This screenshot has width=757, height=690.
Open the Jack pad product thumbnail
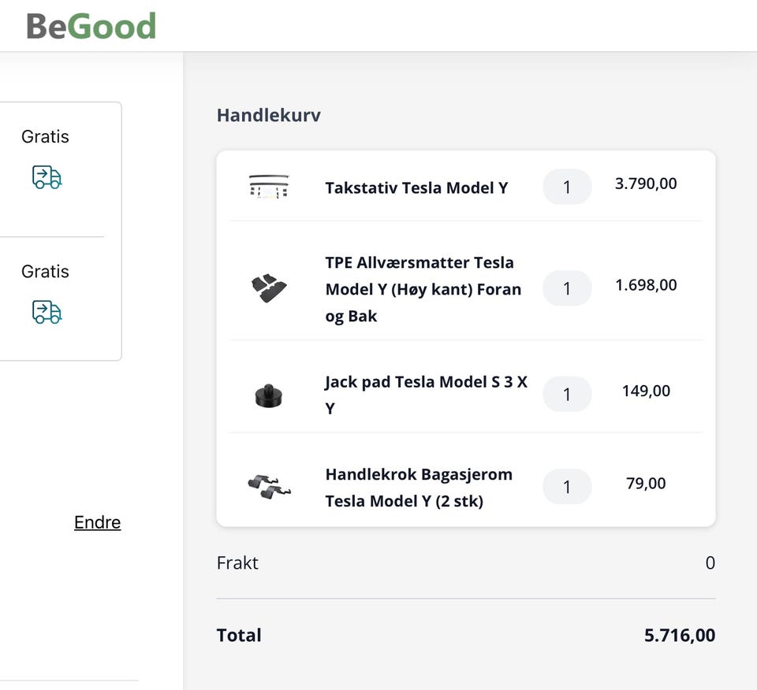coord(269,394)
